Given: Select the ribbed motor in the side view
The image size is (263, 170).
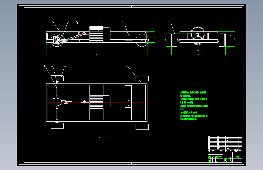Looking at the screenshot, I should pos(99,34).
